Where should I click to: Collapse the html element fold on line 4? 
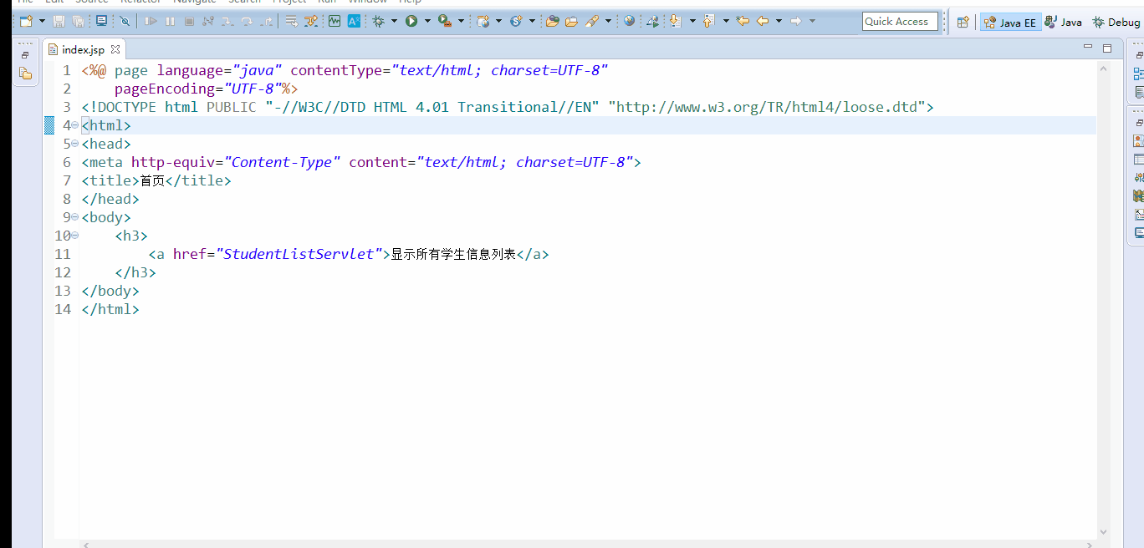pyautogui.click(x=74, y=124)
